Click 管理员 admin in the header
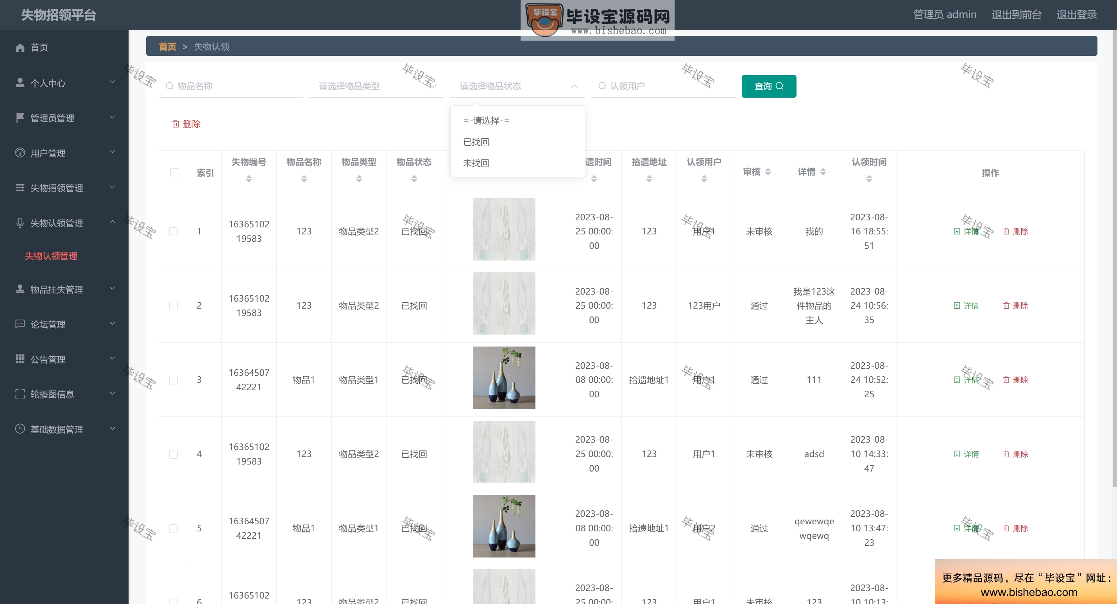This screenshot has height=604, width=1117. click(x=945, y=14)
